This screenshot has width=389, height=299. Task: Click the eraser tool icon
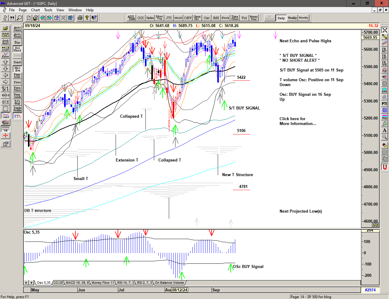[384, 145]
